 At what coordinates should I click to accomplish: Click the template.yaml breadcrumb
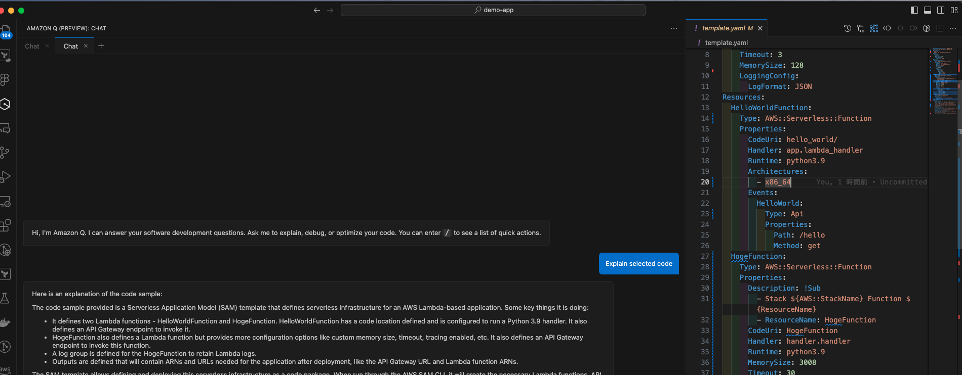pos(726,43)
